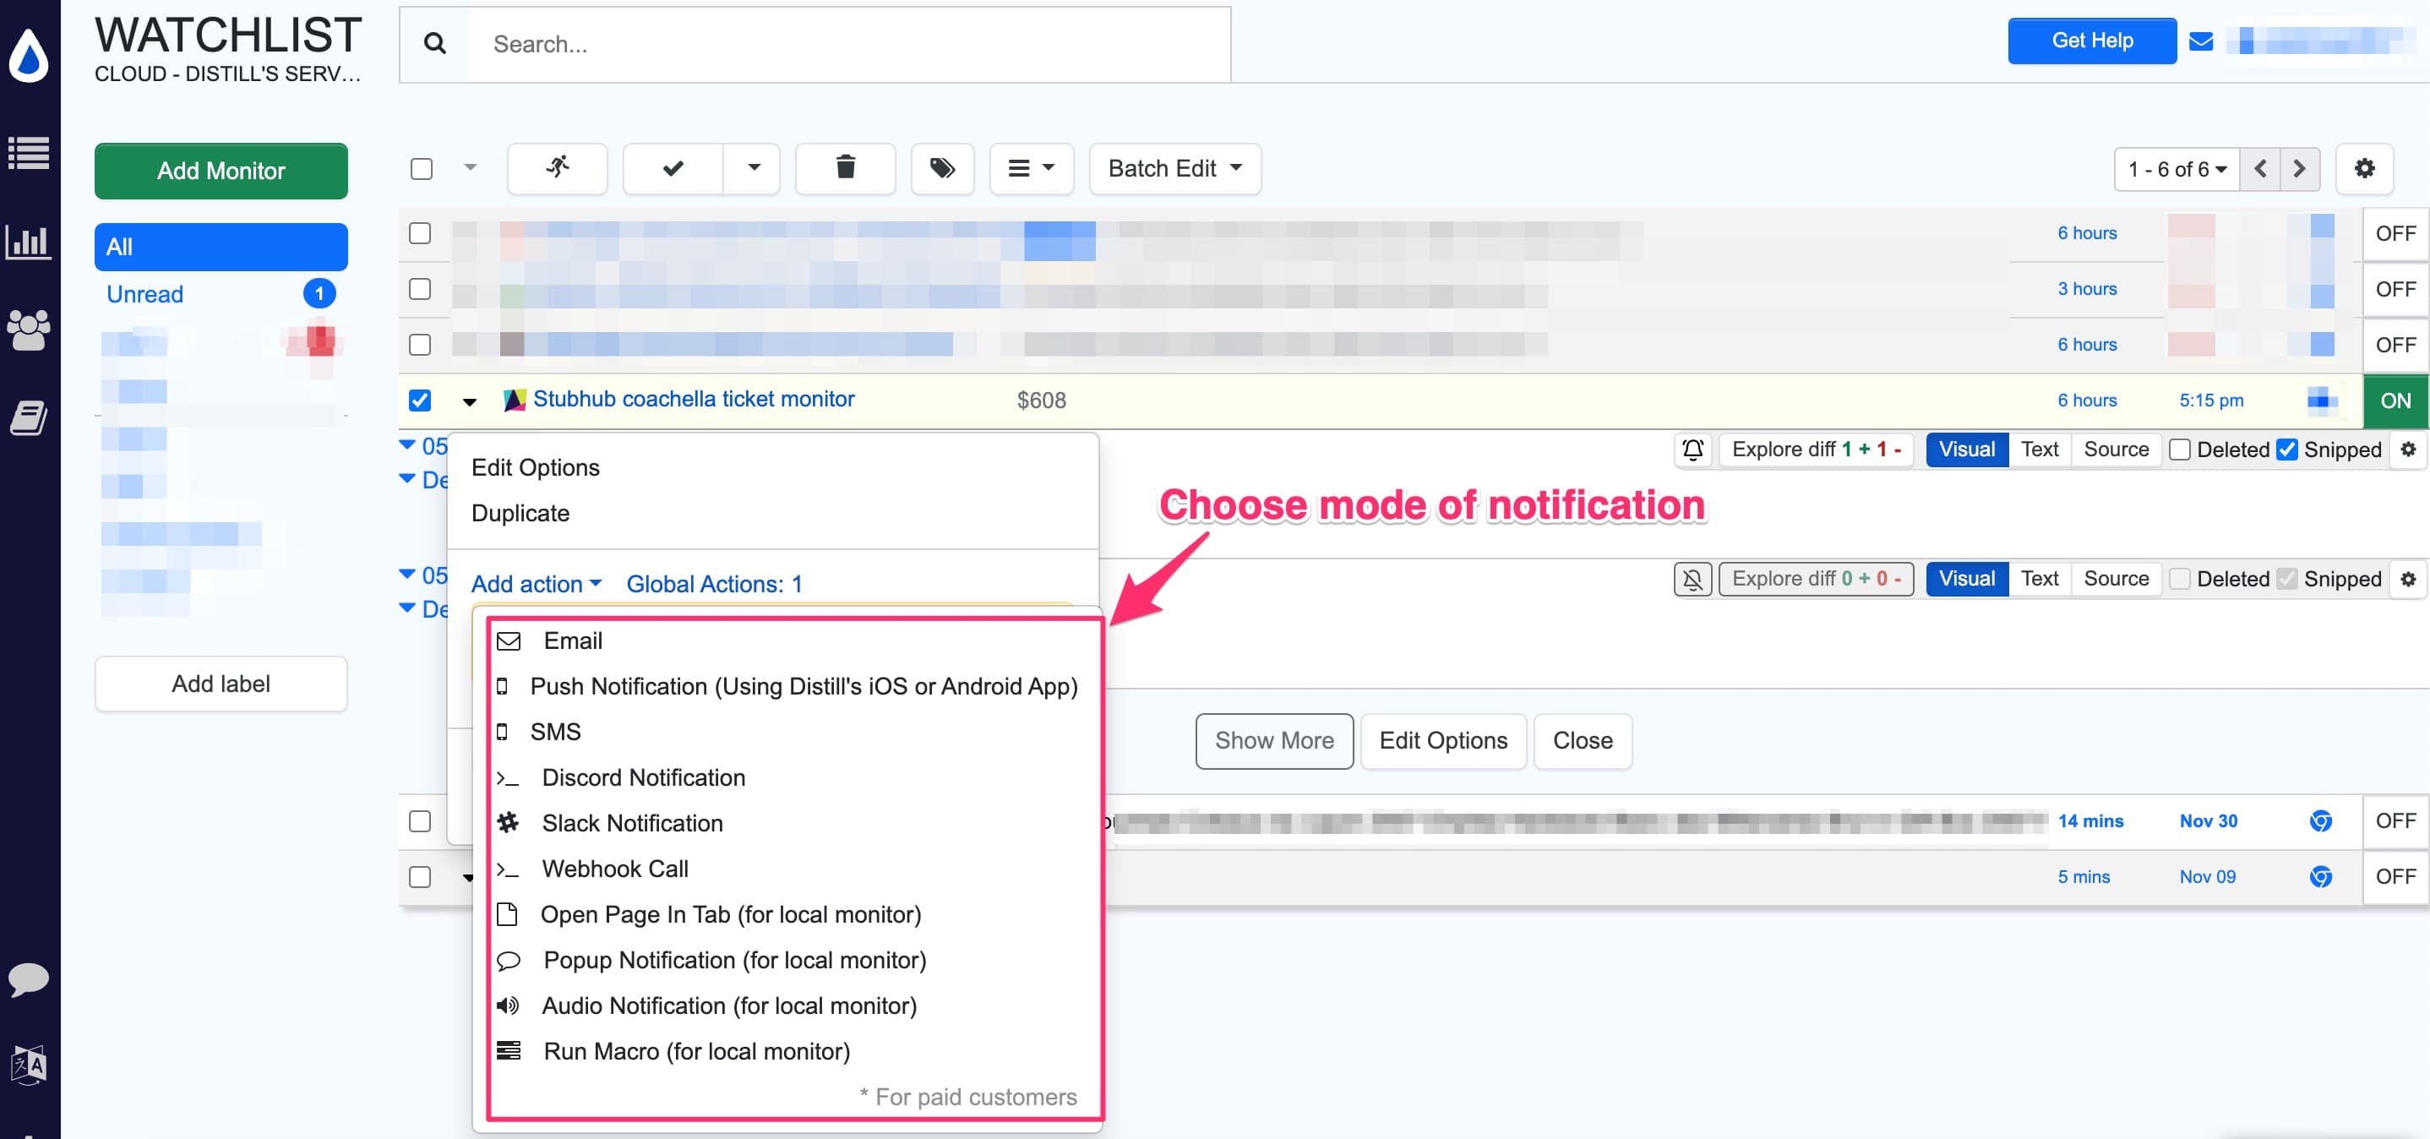Screen dimensions: 2430x1139
Task: Run the selected monitors now
Action: 557,169
